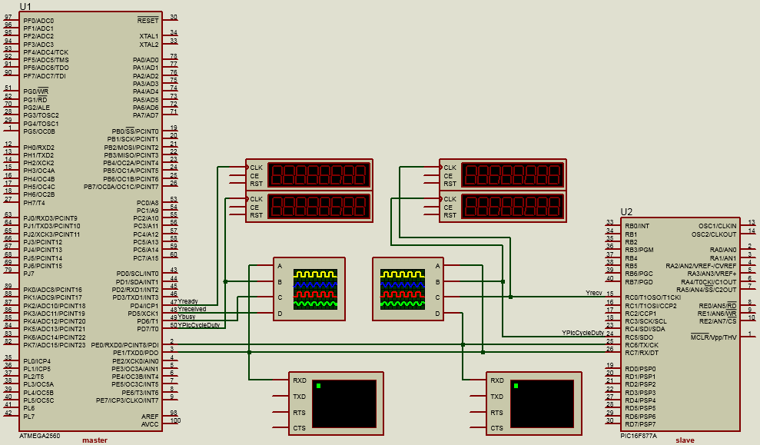760x445 pixels.
Task: Click 'YPicCycleDuty' label next to PD7/T0
Action: [199, 325]
